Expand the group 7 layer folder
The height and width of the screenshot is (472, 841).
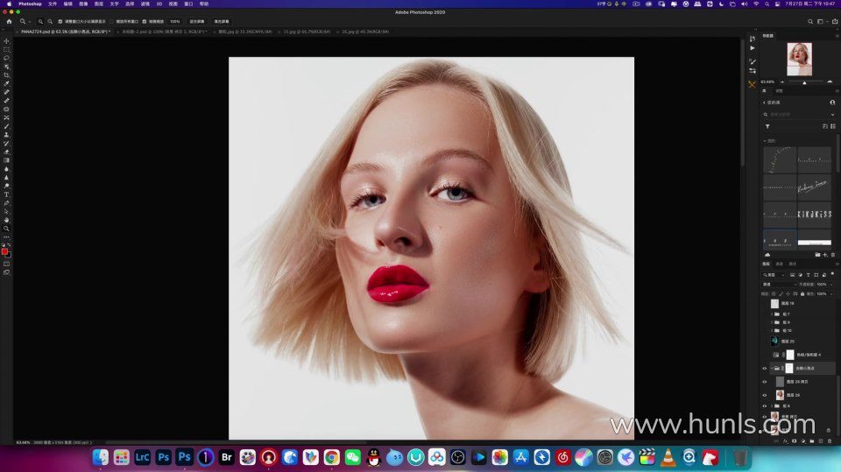[772, 313]
